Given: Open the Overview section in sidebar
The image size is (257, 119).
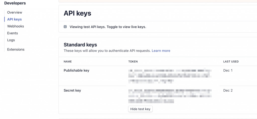Looking at the screenshot, I should click(15, 12).
